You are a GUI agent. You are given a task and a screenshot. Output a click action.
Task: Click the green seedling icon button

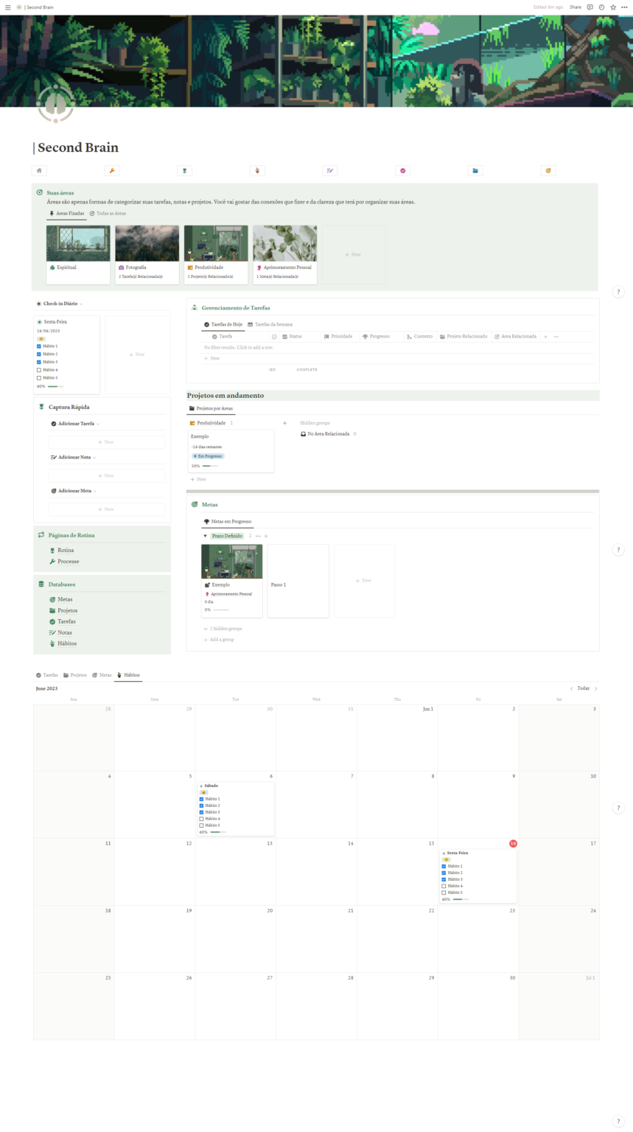click(184, 171)
